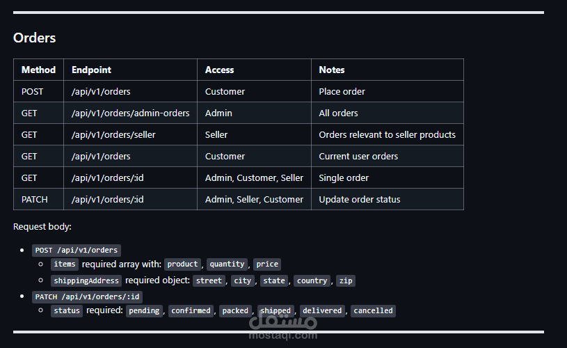Click the "Place order" notes cell
The height and width of the screenshot is (348, 567).
pyautogui.click(x=342, y=91)
